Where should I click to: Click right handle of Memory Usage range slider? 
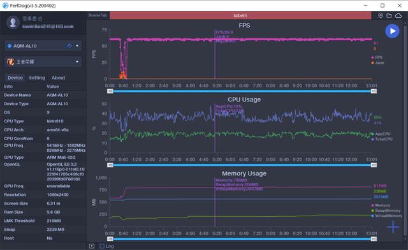pyautogui.click(x=374, y=239)
